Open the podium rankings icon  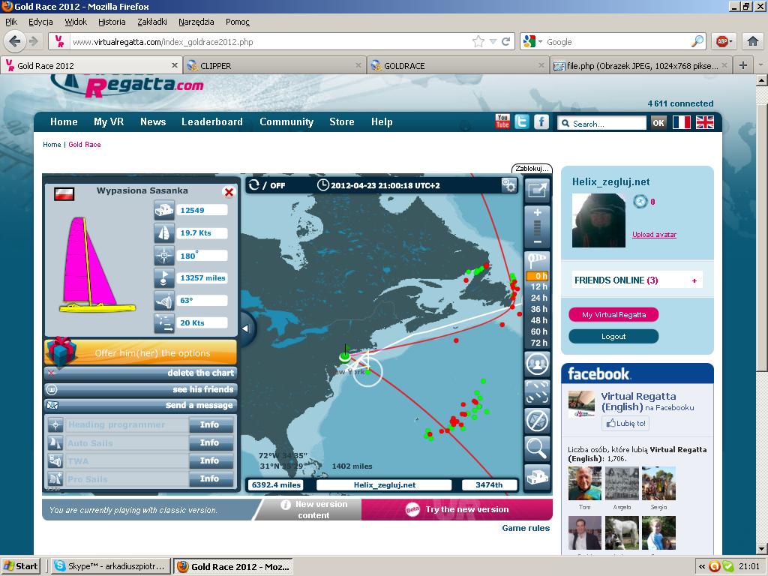(537, 476)
